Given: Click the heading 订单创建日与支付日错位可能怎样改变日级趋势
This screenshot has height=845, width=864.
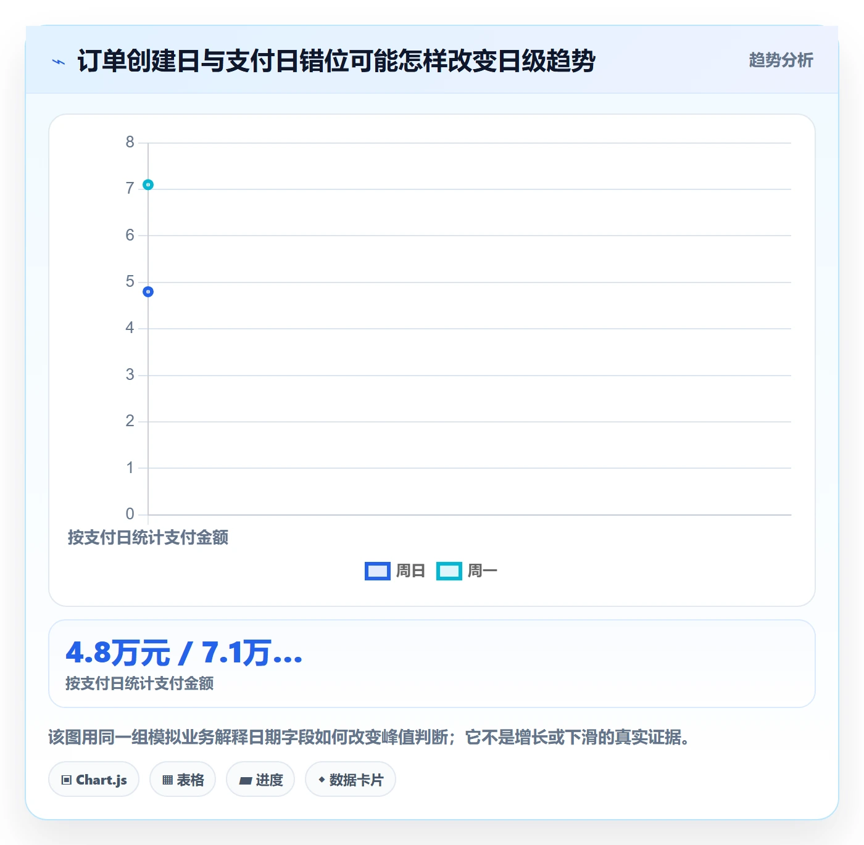Looking at the screenshot, I should tap(336, 61).
